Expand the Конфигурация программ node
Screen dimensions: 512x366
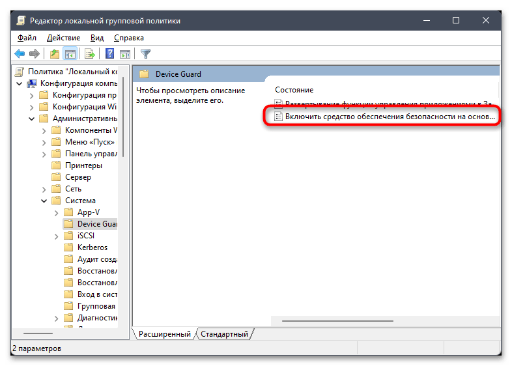[x=32, y=95]
